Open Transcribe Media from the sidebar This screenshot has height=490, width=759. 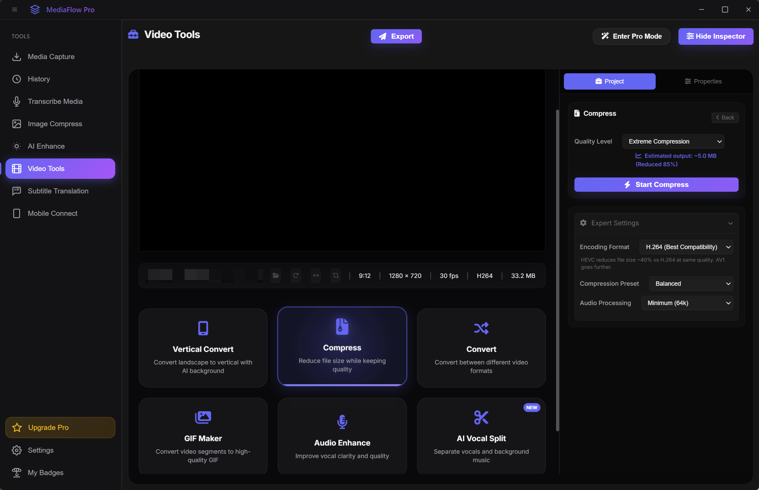coord(55,101)
